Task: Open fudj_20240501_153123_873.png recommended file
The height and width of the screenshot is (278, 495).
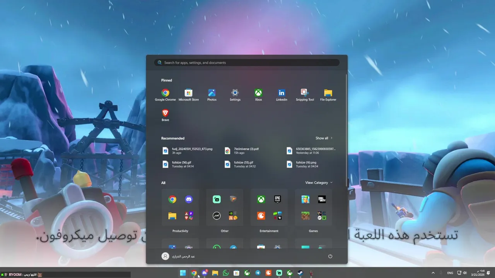Action: (188, 151)
